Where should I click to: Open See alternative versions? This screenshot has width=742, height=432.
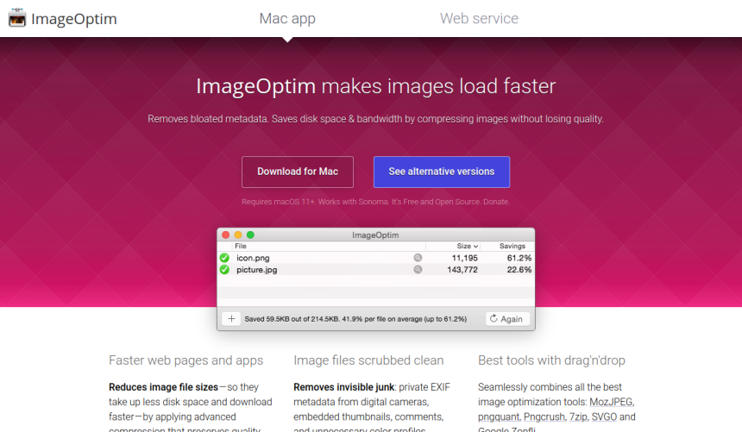(x=442, y=172)
